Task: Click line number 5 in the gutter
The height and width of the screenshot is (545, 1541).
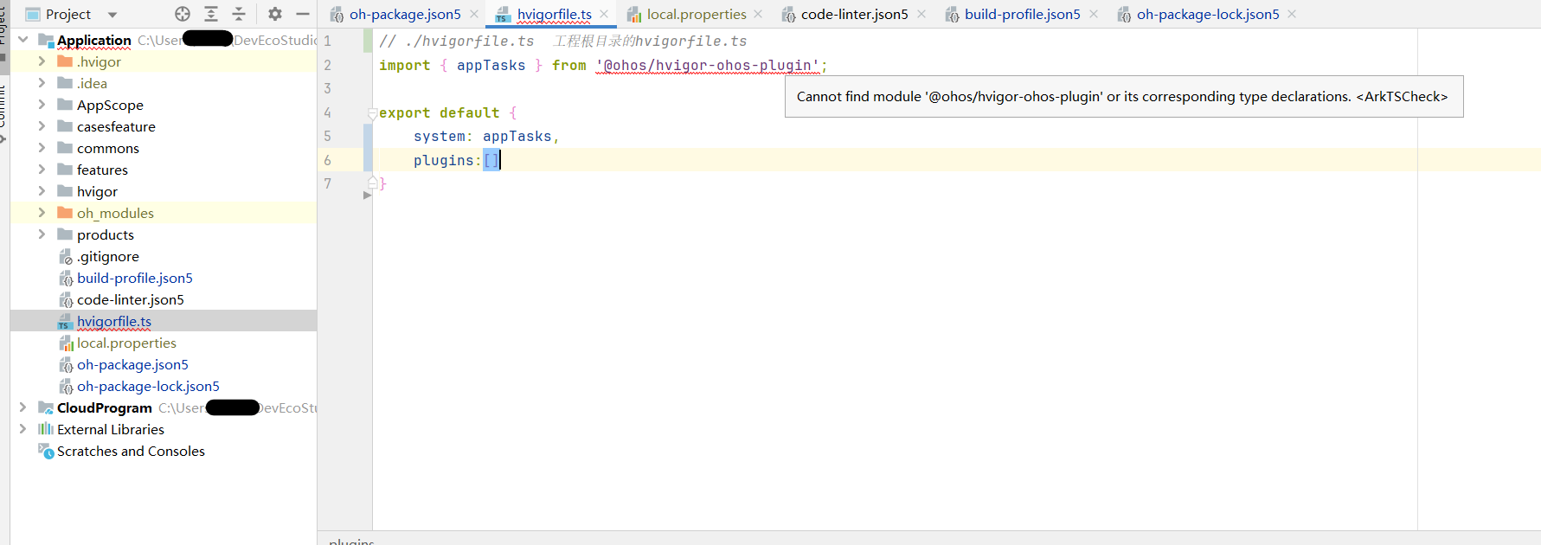Action: click(327, 136)
